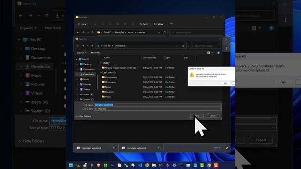Viewport: 301px width, 169px height.
Task: Change the view layout icon in the Save As dialog
Action: pyautogui.click(x=209, y=53)
